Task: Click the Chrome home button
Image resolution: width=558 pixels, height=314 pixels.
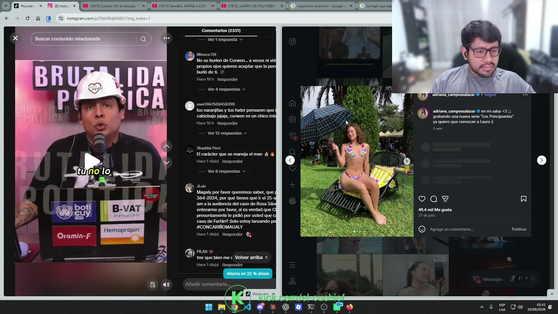Action: [38, 18]
